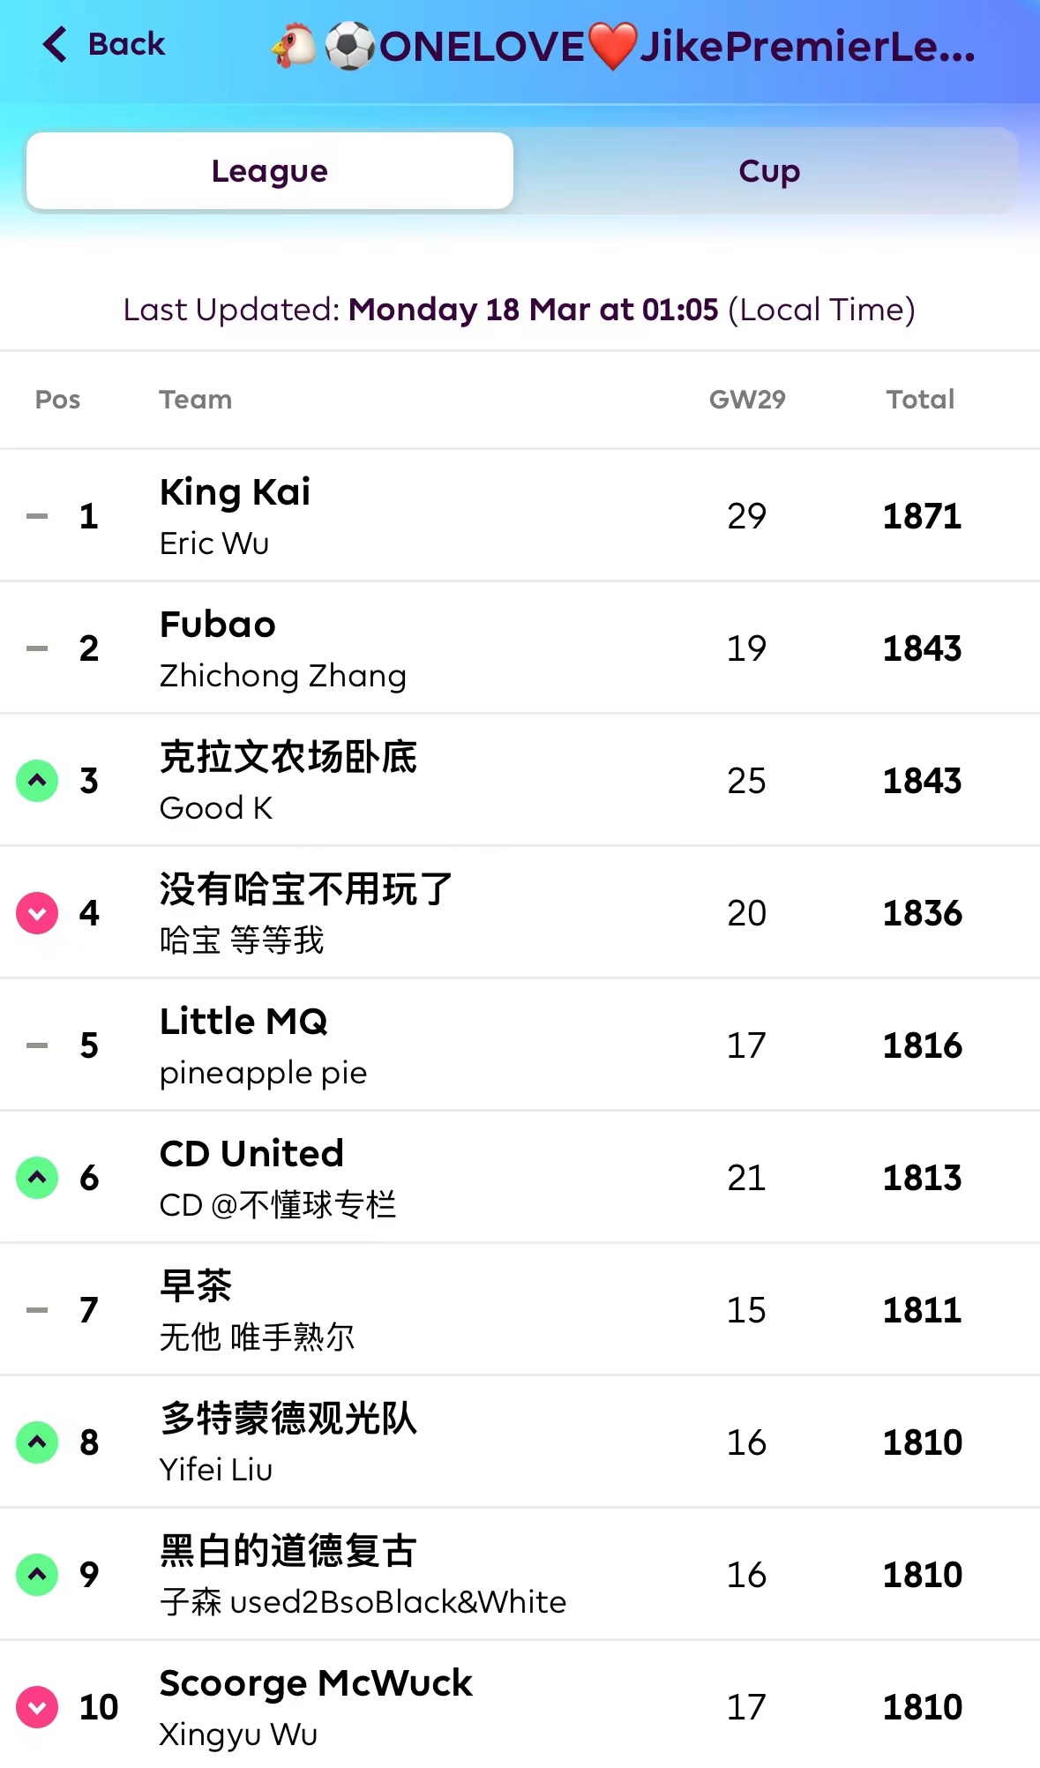Click green up arrow beside rank 8
Screen dimensions: 1040x1768
pos(37,1442)
